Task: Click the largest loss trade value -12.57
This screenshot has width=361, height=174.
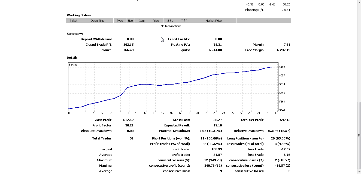Action: pyautogui.click(x=286, y=149)
